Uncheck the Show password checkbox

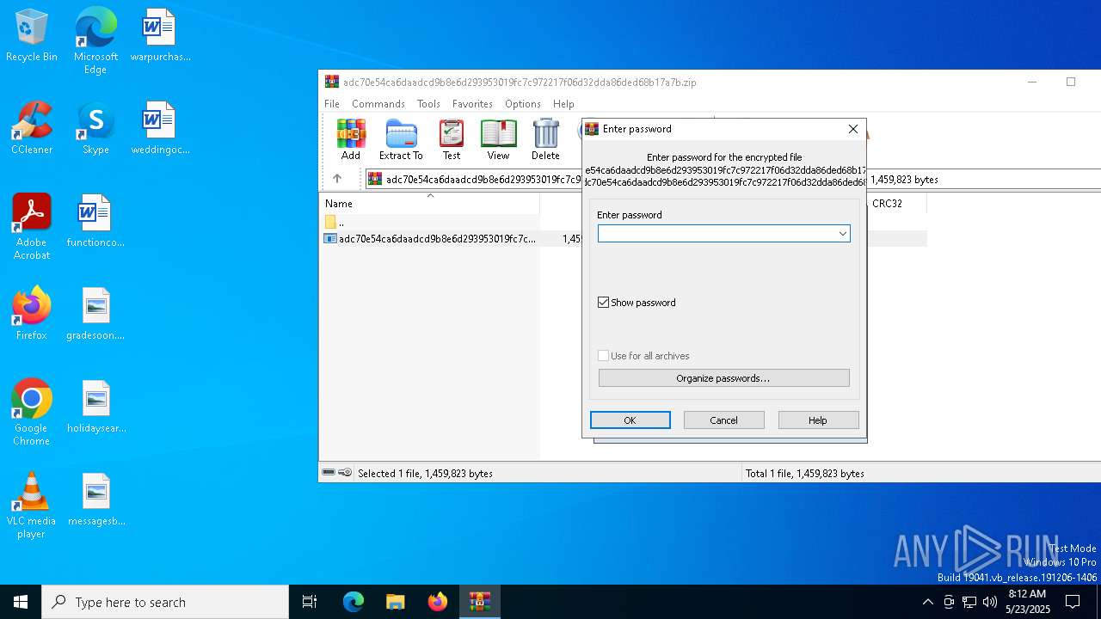click(604, 303)
